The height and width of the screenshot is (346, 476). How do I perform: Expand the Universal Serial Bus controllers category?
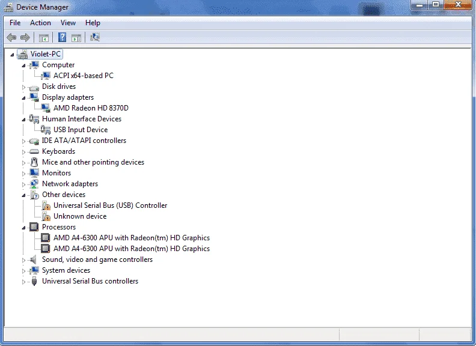pyautogui.click(x=23, y=282)
